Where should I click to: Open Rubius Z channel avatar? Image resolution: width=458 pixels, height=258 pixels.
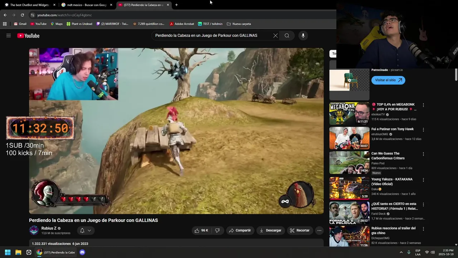[34, 230]
